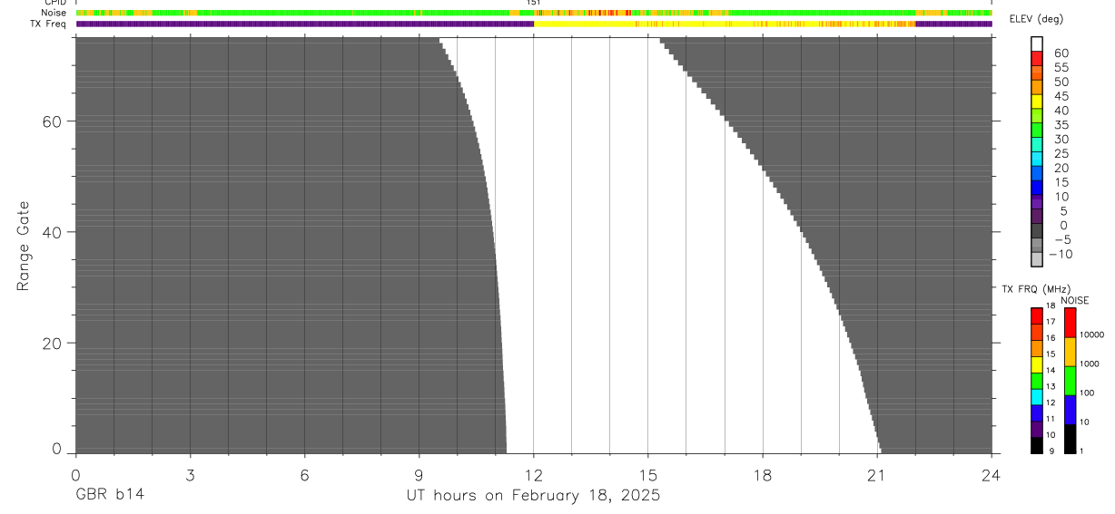
Task: Click y-axis Range Gate tick label '60'
Action: [x=51, y=121]
